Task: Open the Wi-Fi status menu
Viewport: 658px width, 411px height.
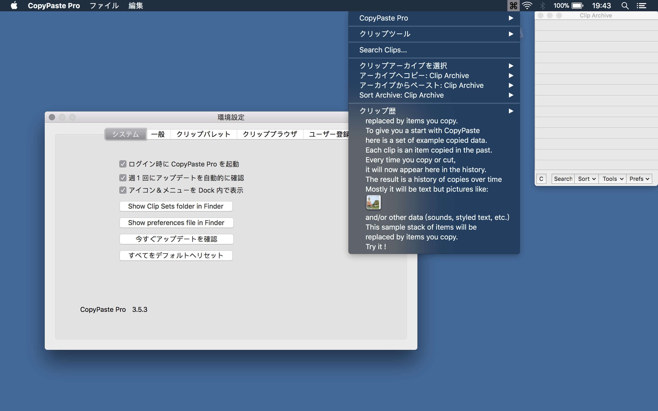Action: [x=527, y=5]
